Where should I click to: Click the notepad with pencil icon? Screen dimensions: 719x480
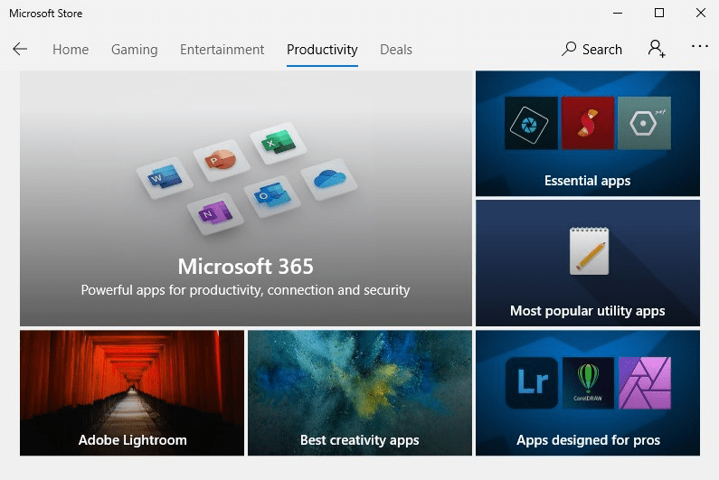pyautogui.click(x=590, y=250)
